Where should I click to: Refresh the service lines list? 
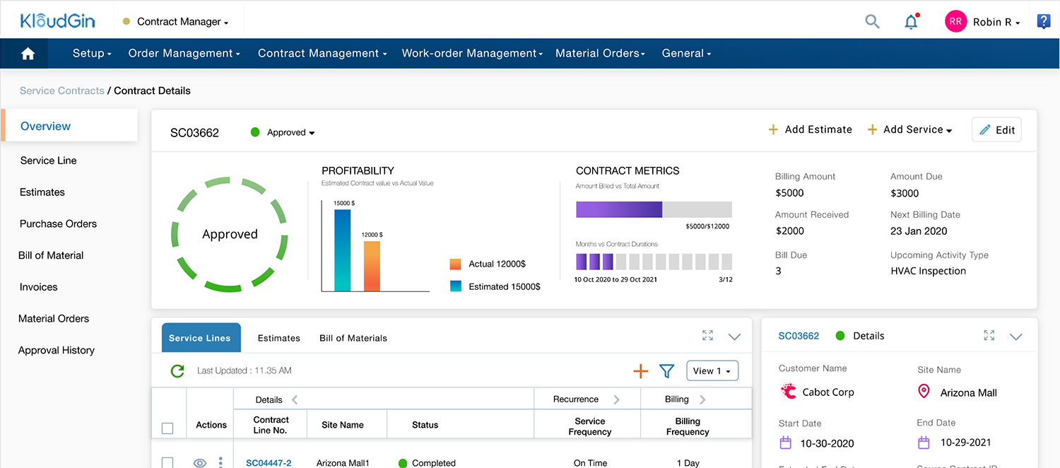pyautogui.click(x=177, y=370)
